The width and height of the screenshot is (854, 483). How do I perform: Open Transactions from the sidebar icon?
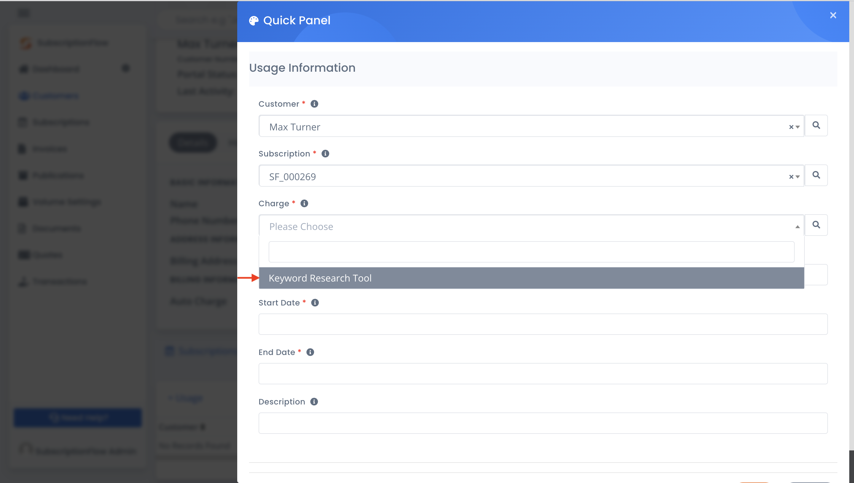[x=22, y=281]
